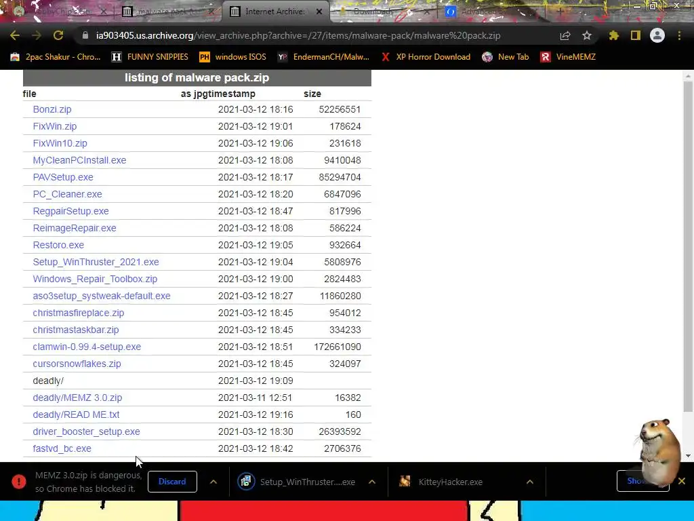Screen dimensions: 694x521
Task: Click the address bar URL
Action: tap(298, 35)
